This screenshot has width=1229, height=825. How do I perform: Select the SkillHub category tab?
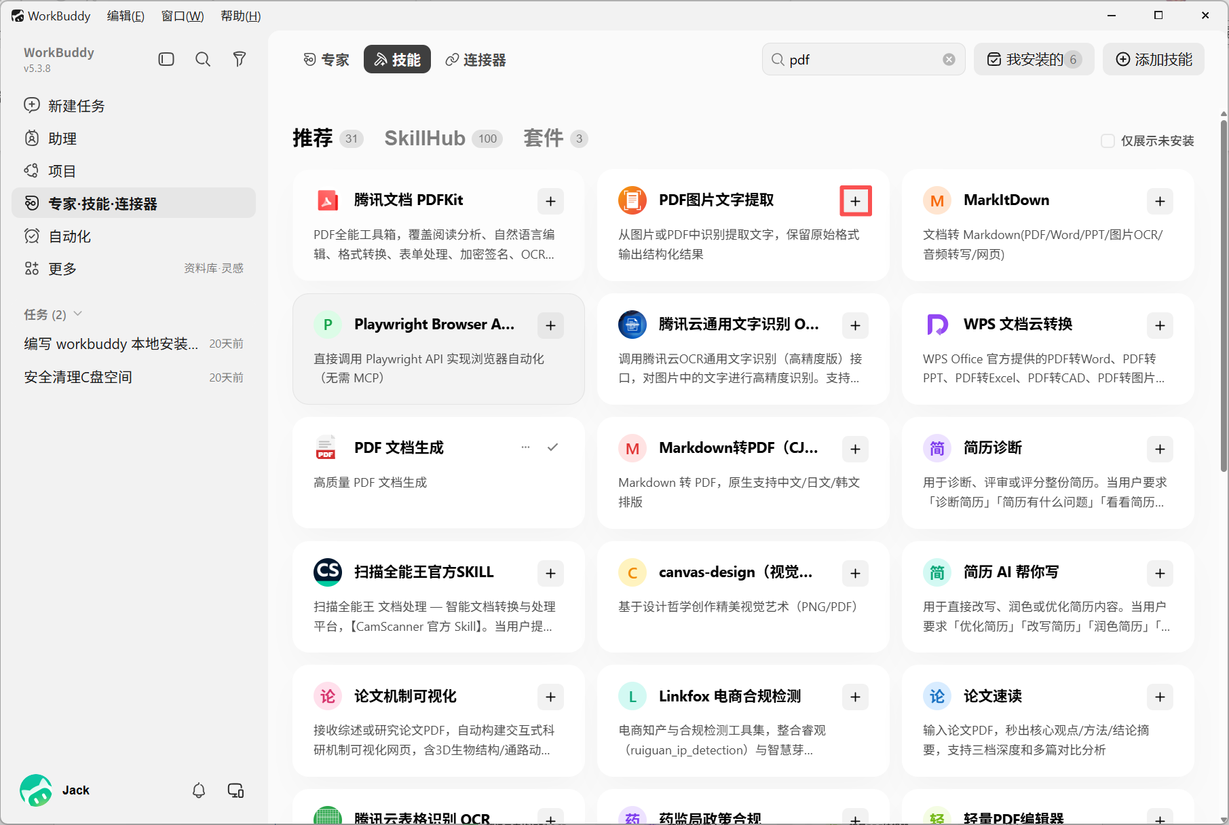click(443, 139)
